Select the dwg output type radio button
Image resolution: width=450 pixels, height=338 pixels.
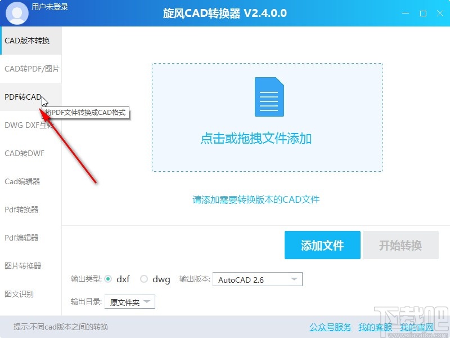[x=144, y=279]
